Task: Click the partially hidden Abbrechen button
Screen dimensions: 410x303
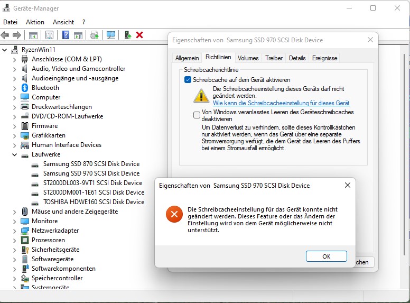Action: tap(365, 262)
